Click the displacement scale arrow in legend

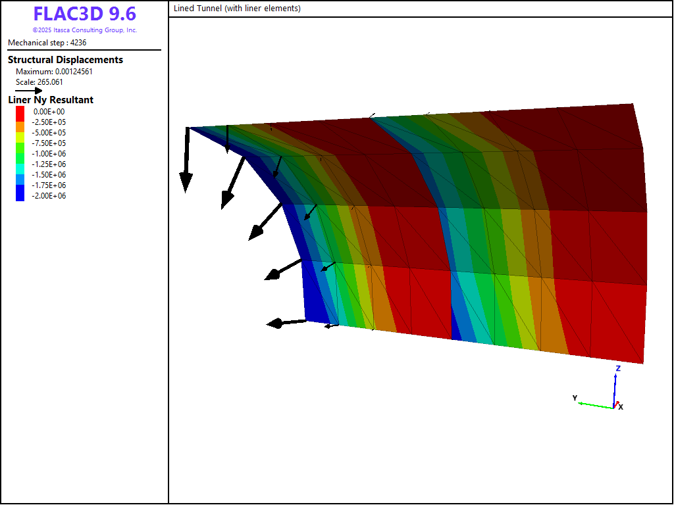pos(28,91)
